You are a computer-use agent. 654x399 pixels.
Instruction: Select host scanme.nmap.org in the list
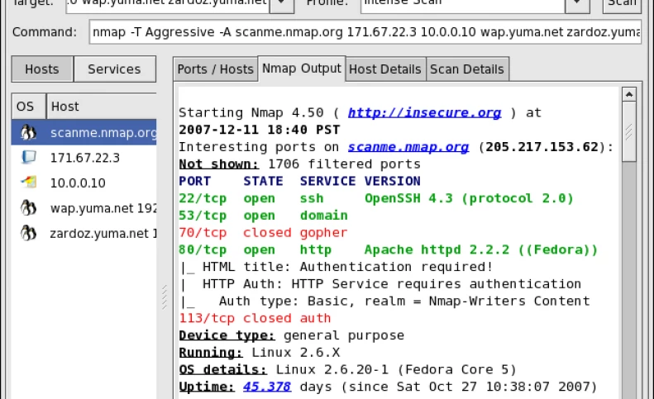click(84, 132)
